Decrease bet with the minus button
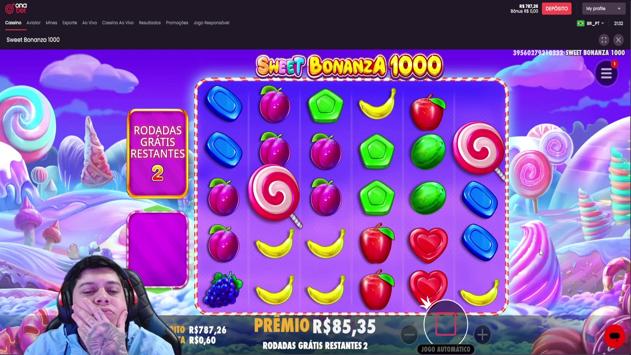 (409, 335)
